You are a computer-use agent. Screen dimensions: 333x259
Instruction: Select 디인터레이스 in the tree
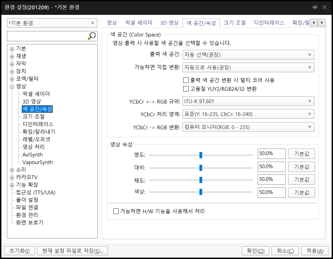38,124
